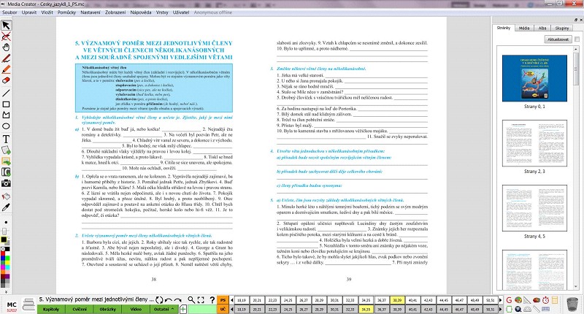Image resolution: width=584 pixels, height=314 pixels.
Task: Open the Pomůcky menu
Action: click(x=66, y=12)
